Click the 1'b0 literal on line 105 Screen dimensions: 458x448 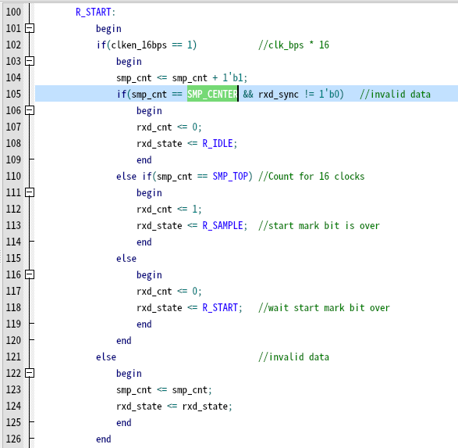point(329,94)
